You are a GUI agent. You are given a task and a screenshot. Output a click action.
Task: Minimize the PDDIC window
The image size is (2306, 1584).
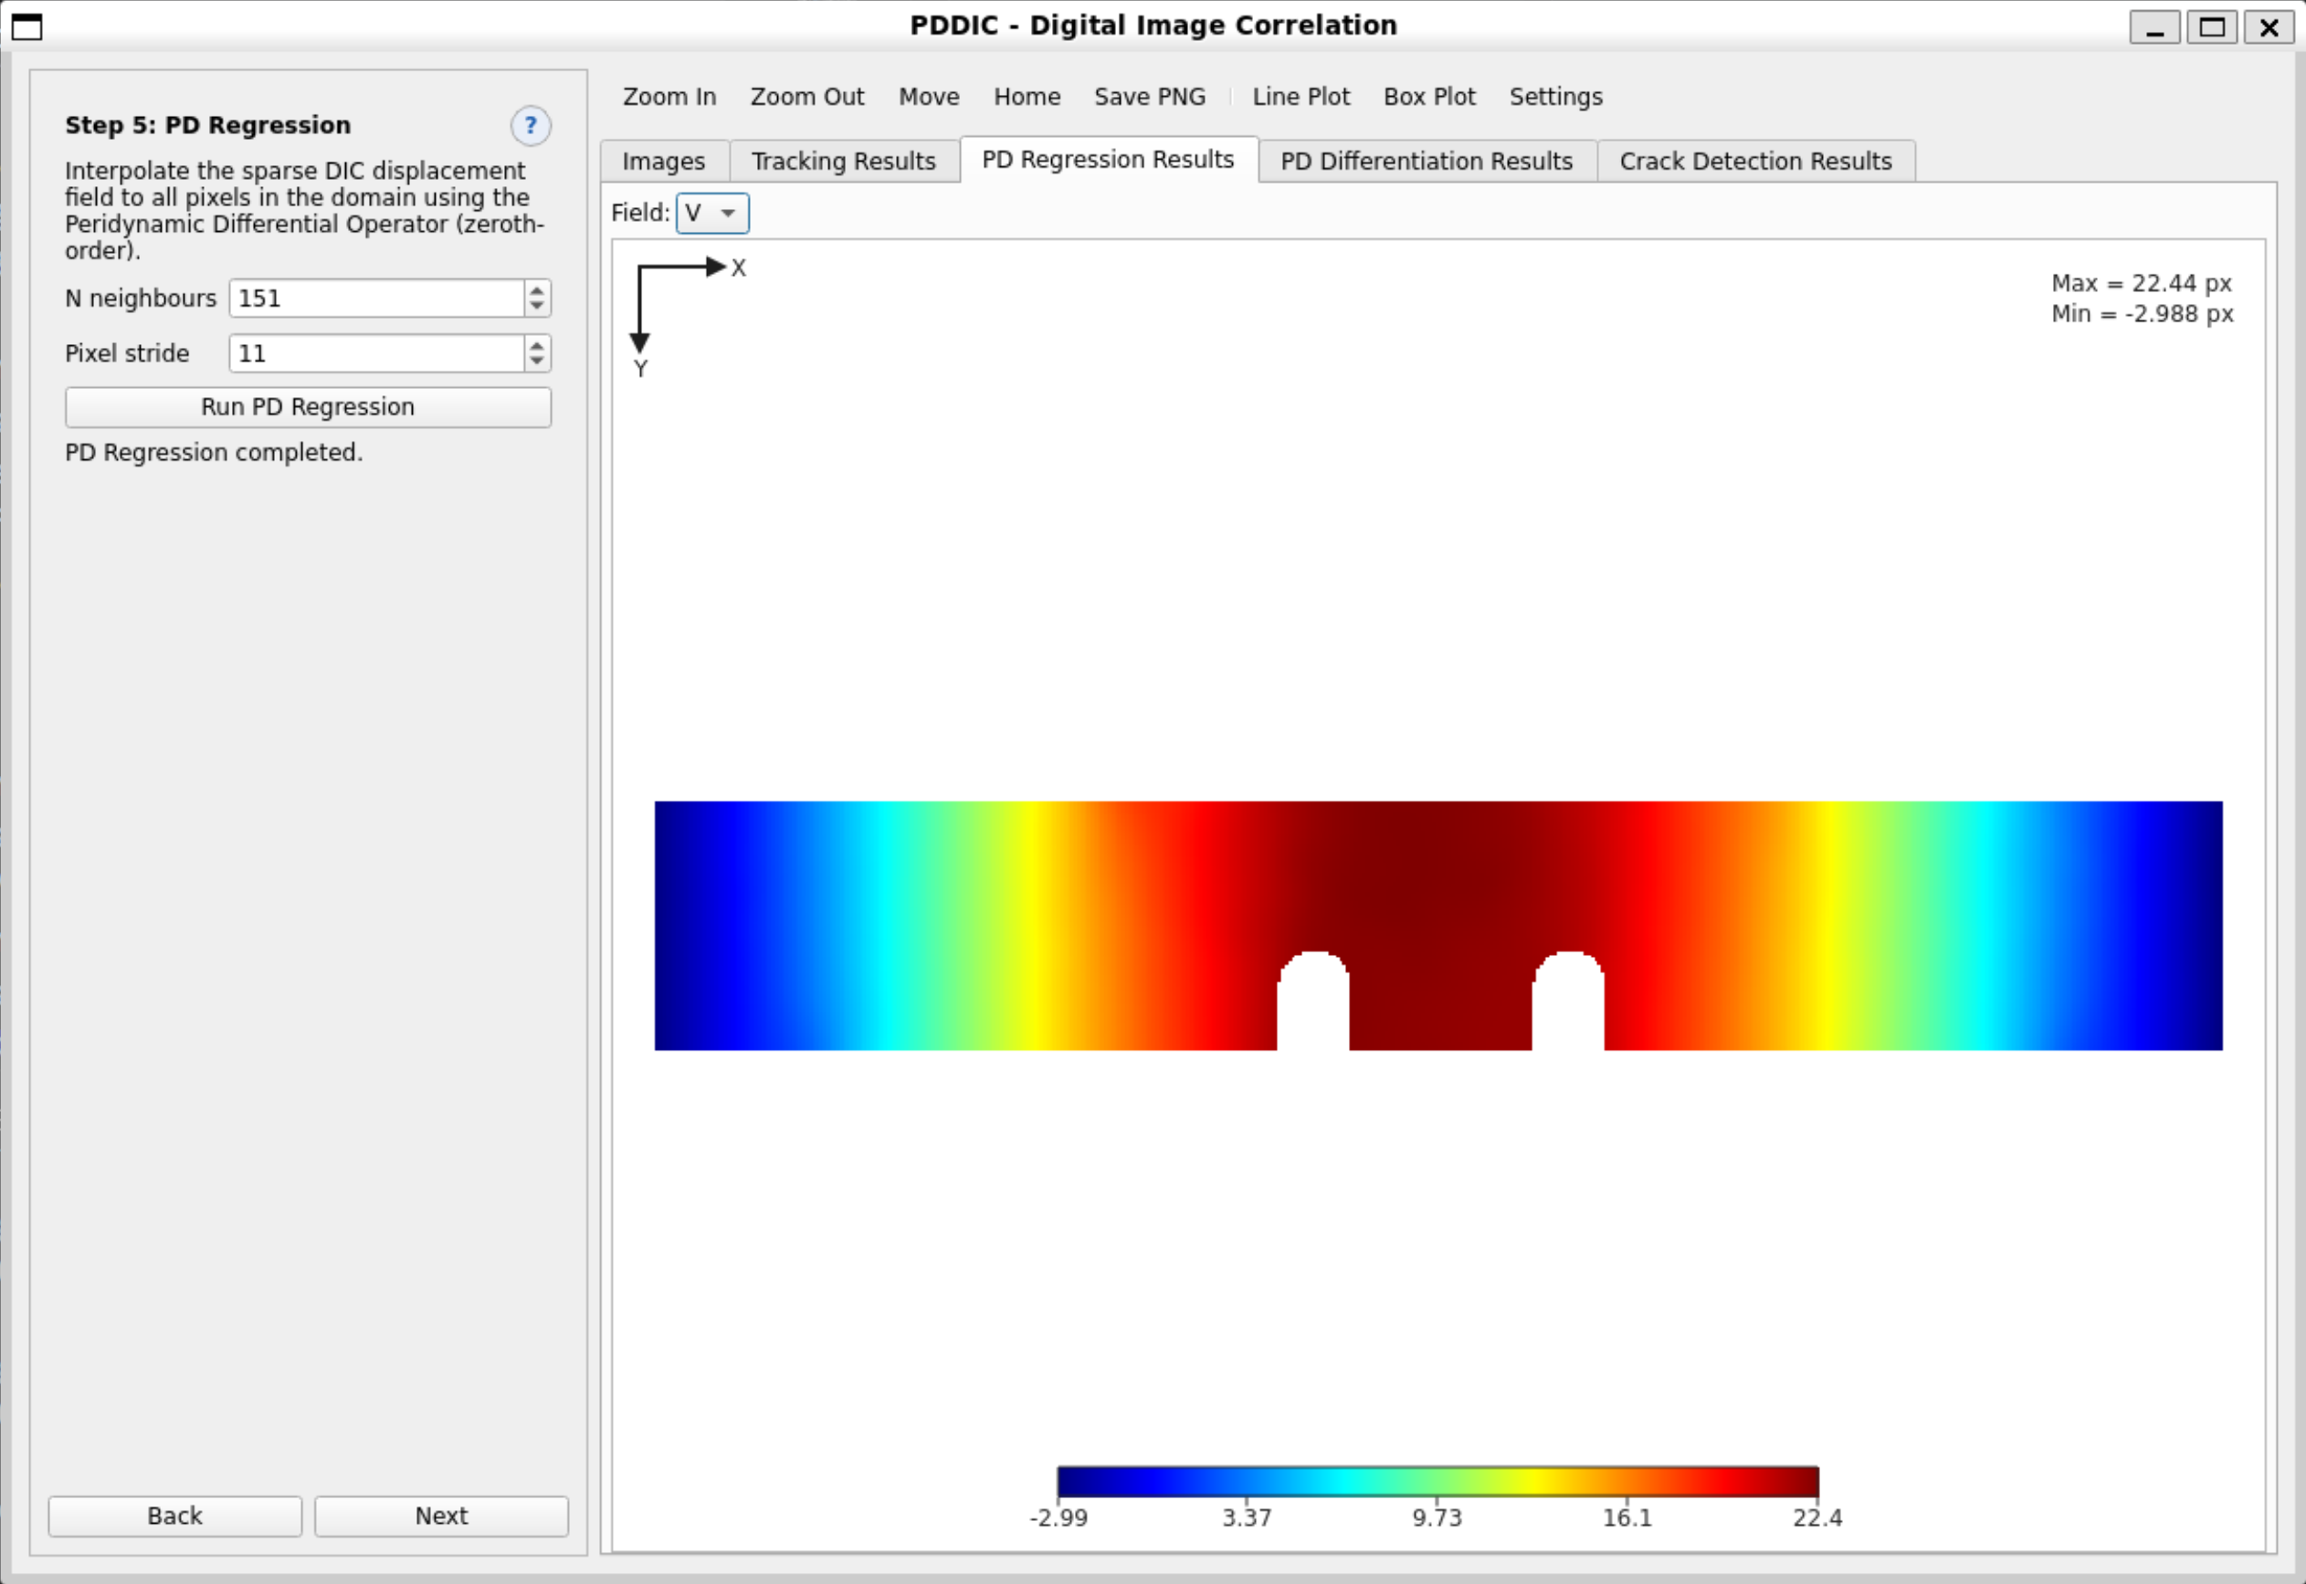click(x=2155, y=26)
